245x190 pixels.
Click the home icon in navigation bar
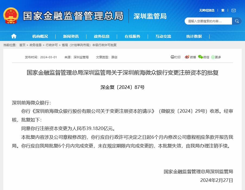(x=14, y=36)
